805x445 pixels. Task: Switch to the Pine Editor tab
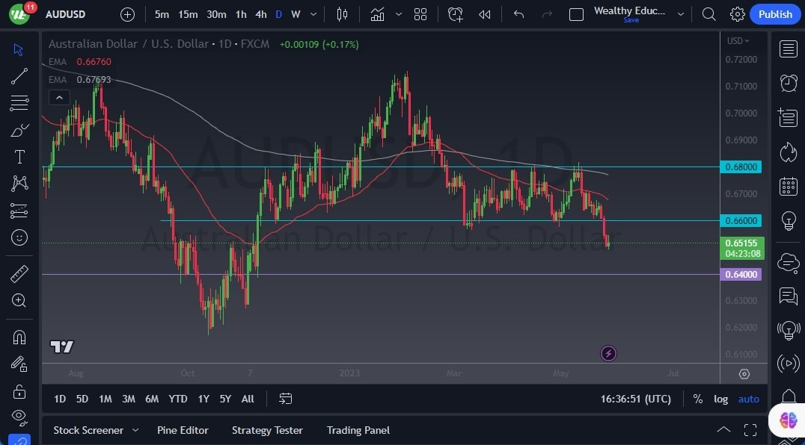tap(183, 430)
